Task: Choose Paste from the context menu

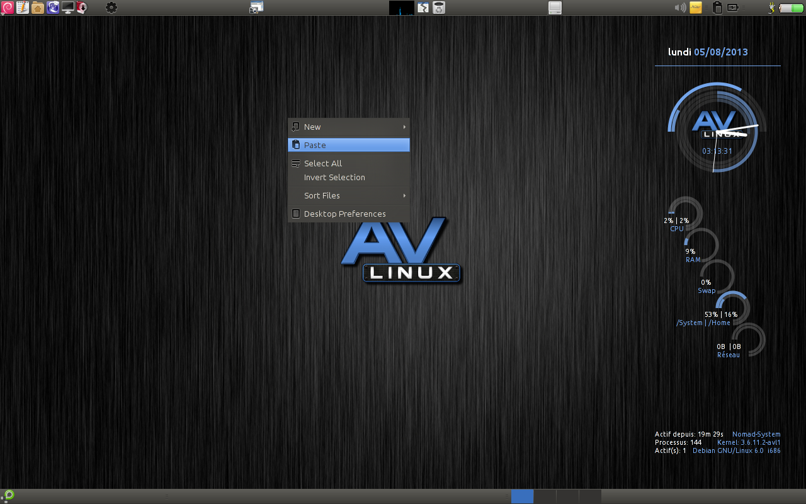Action: tap(349, 145)
